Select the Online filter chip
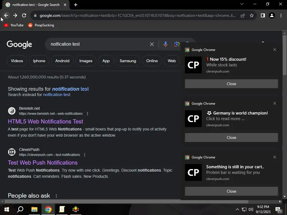The image size is (287, 215). pyautogui.click(x=152, y=61)
